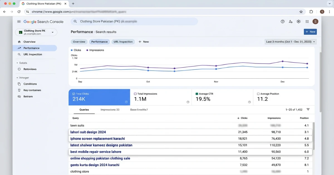This screenshot has width=334, height=175.
Task: Switch to the third table tab beside Impressions 33
Action: tap(139, 110)
